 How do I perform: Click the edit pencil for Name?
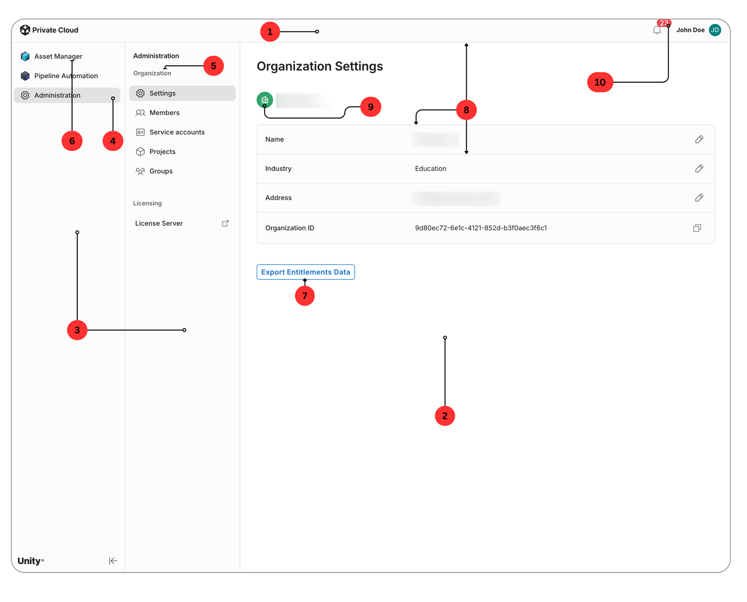point(699,139)
